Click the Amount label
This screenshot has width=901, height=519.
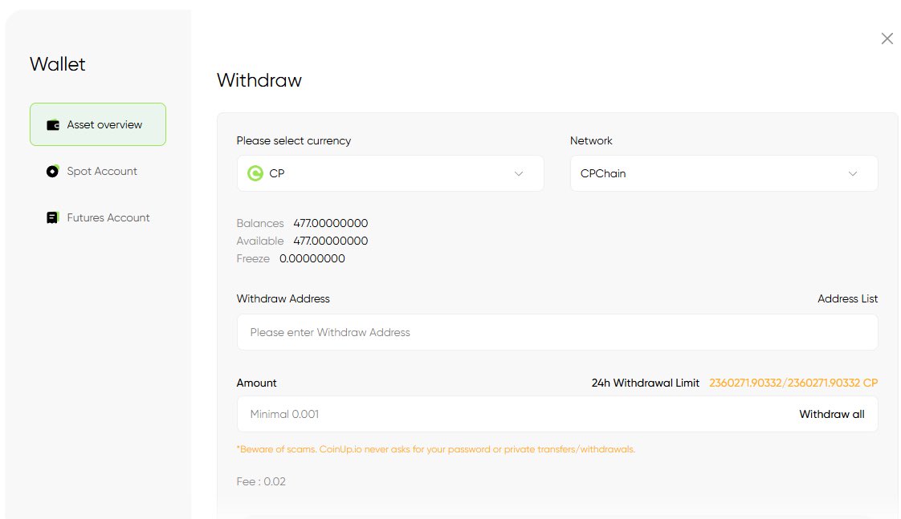(256, 383)
